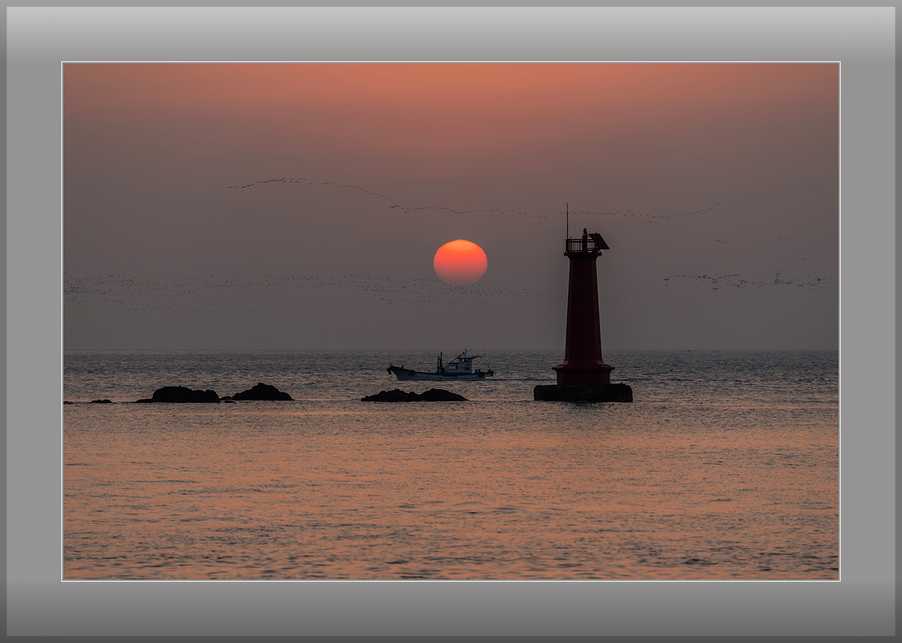Click the antenna atop the lighthouse
Image resolution: width=902 pixels, height=643 pixels.
[567, 221]
